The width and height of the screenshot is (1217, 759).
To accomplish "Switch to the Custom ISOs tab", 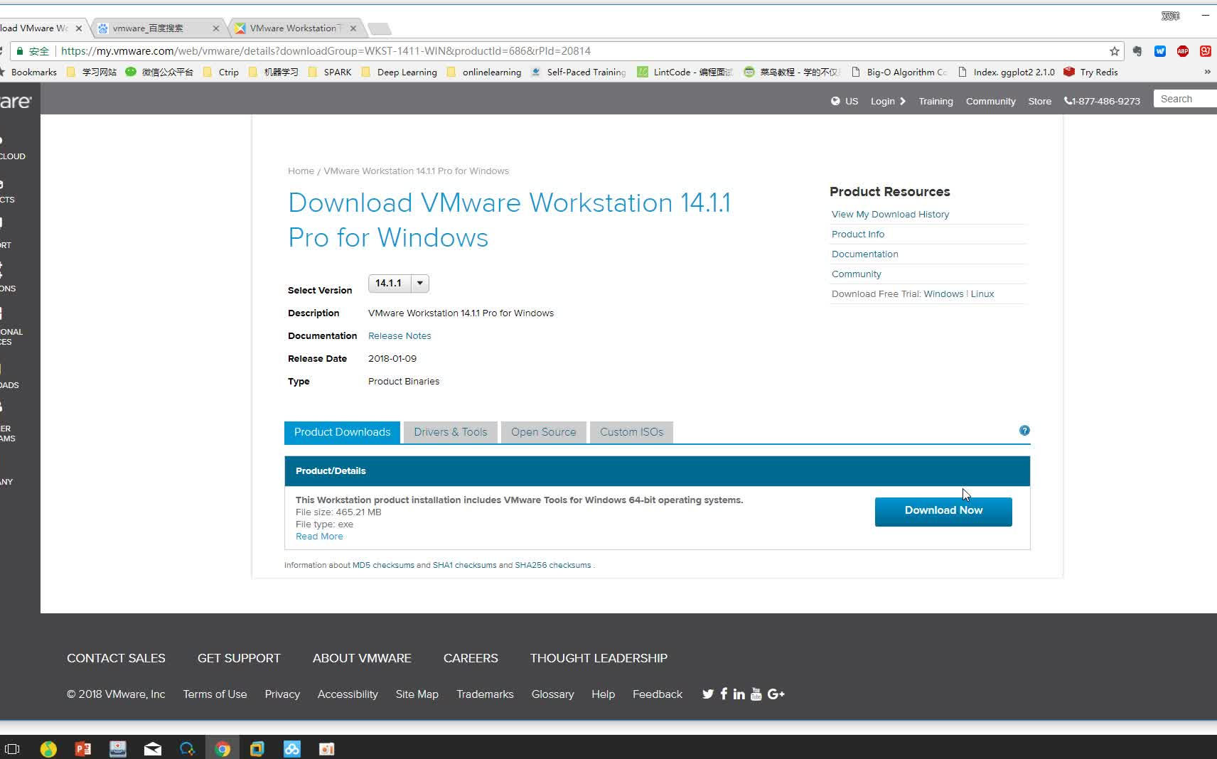I will (x=631, y=432).
